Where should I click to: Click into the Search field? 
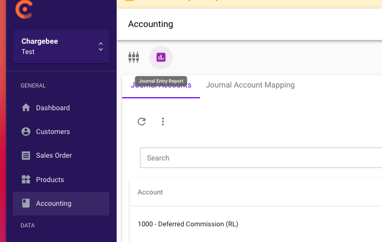point(260,158)
